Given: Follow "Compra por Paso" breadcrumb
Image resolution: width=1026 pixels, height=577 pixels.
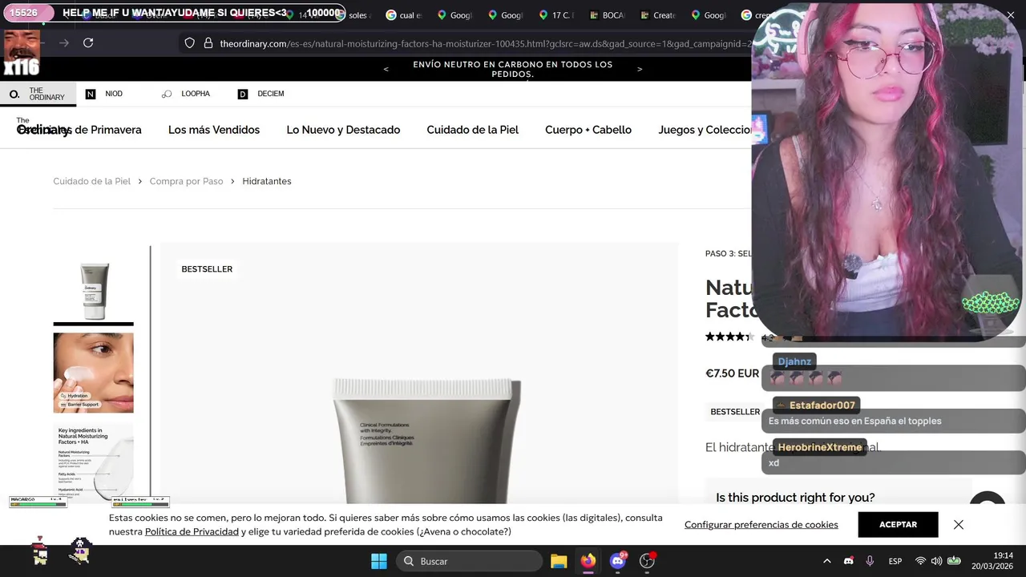Looking at the screenshot, I should tap(186, 181).
